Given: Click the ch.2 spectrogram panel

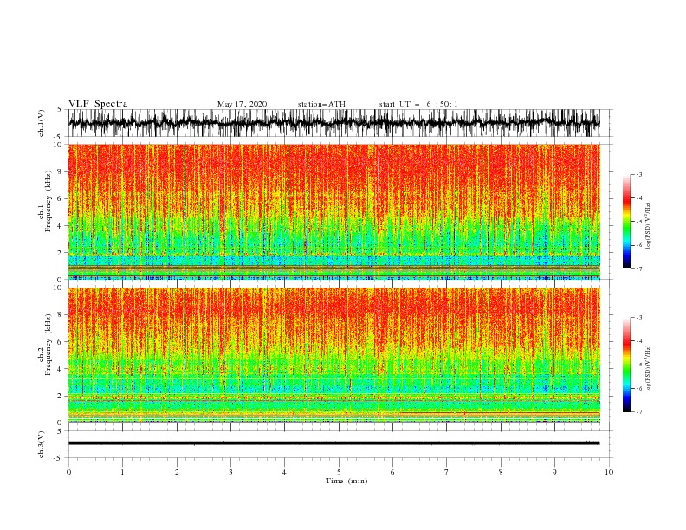Looking at the screenshot, I should pyautogui.click(x=333, y=355).
